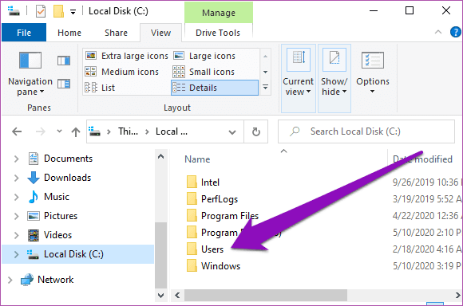This screenshot has height=306, width=463.
Task: Expand the Pictures tree node
Action: click(x=17, y=217)
